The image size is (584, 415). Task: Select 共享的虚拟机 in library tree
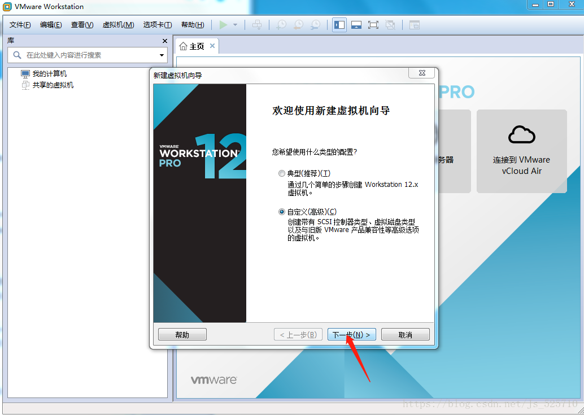click(x=53, y=85)
